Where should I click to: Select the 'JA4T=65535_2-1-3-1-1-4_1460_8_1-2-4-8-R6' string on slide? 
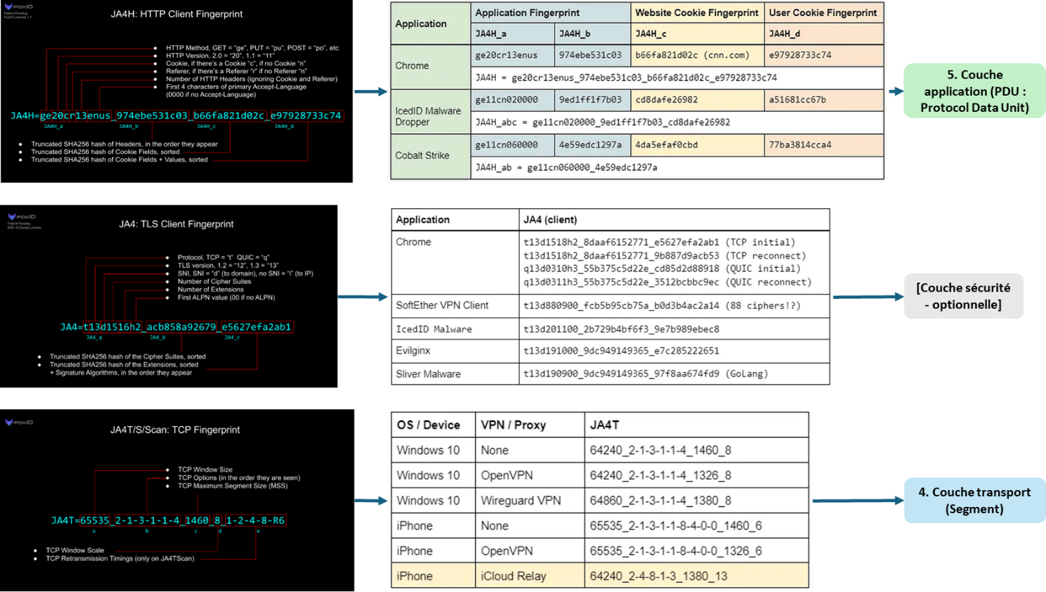pos(168,520)
